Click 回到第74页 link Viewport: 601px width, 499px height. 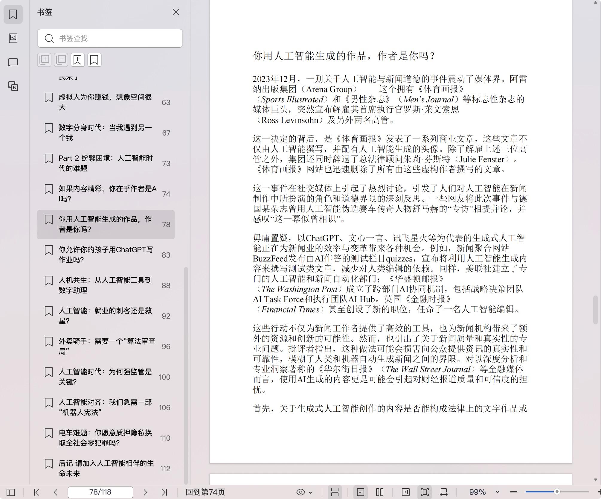pyautogui.click(x=205, y=492)
